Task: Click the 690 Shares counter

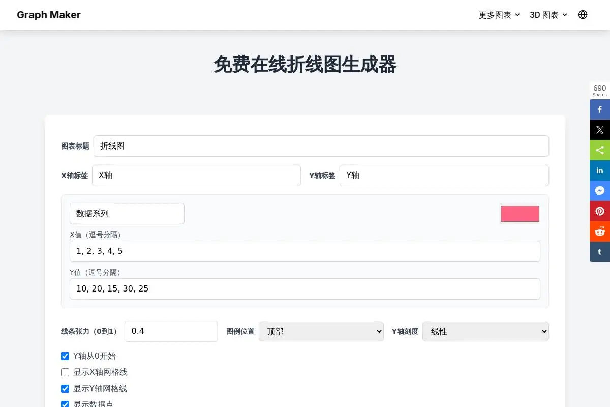Action: (600, 90)
